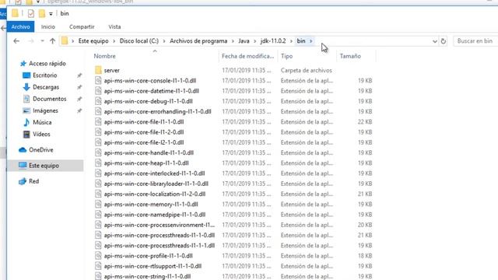
Task: Click the OneDrive cloud icon
Action: (23, 150)
